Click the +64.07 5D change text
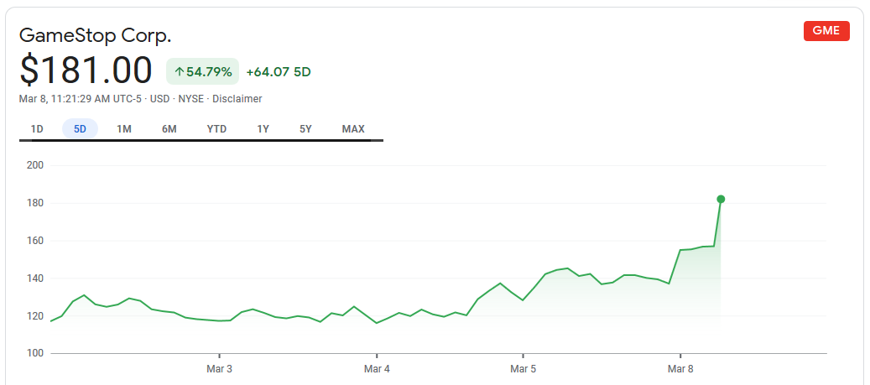Screen dimensions: 870x385 pos(279,71)
